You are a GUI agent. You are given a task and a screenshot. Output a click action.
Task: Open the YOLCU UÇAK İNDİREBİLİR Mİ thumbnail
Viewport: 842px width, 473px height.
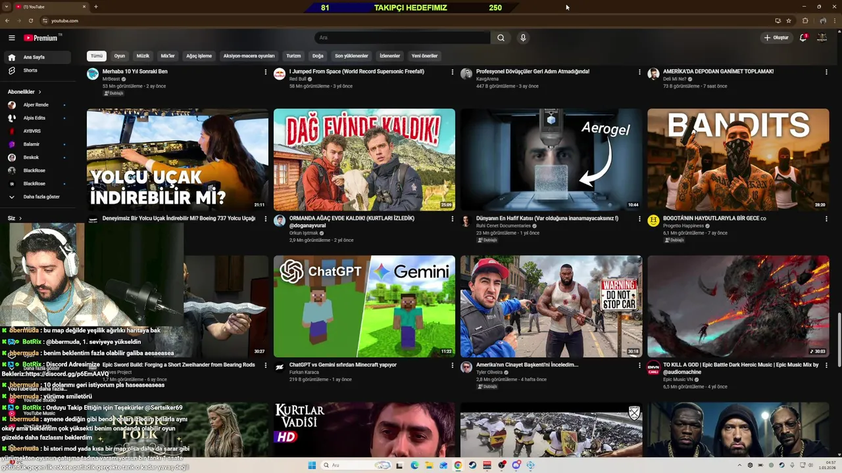178,160
